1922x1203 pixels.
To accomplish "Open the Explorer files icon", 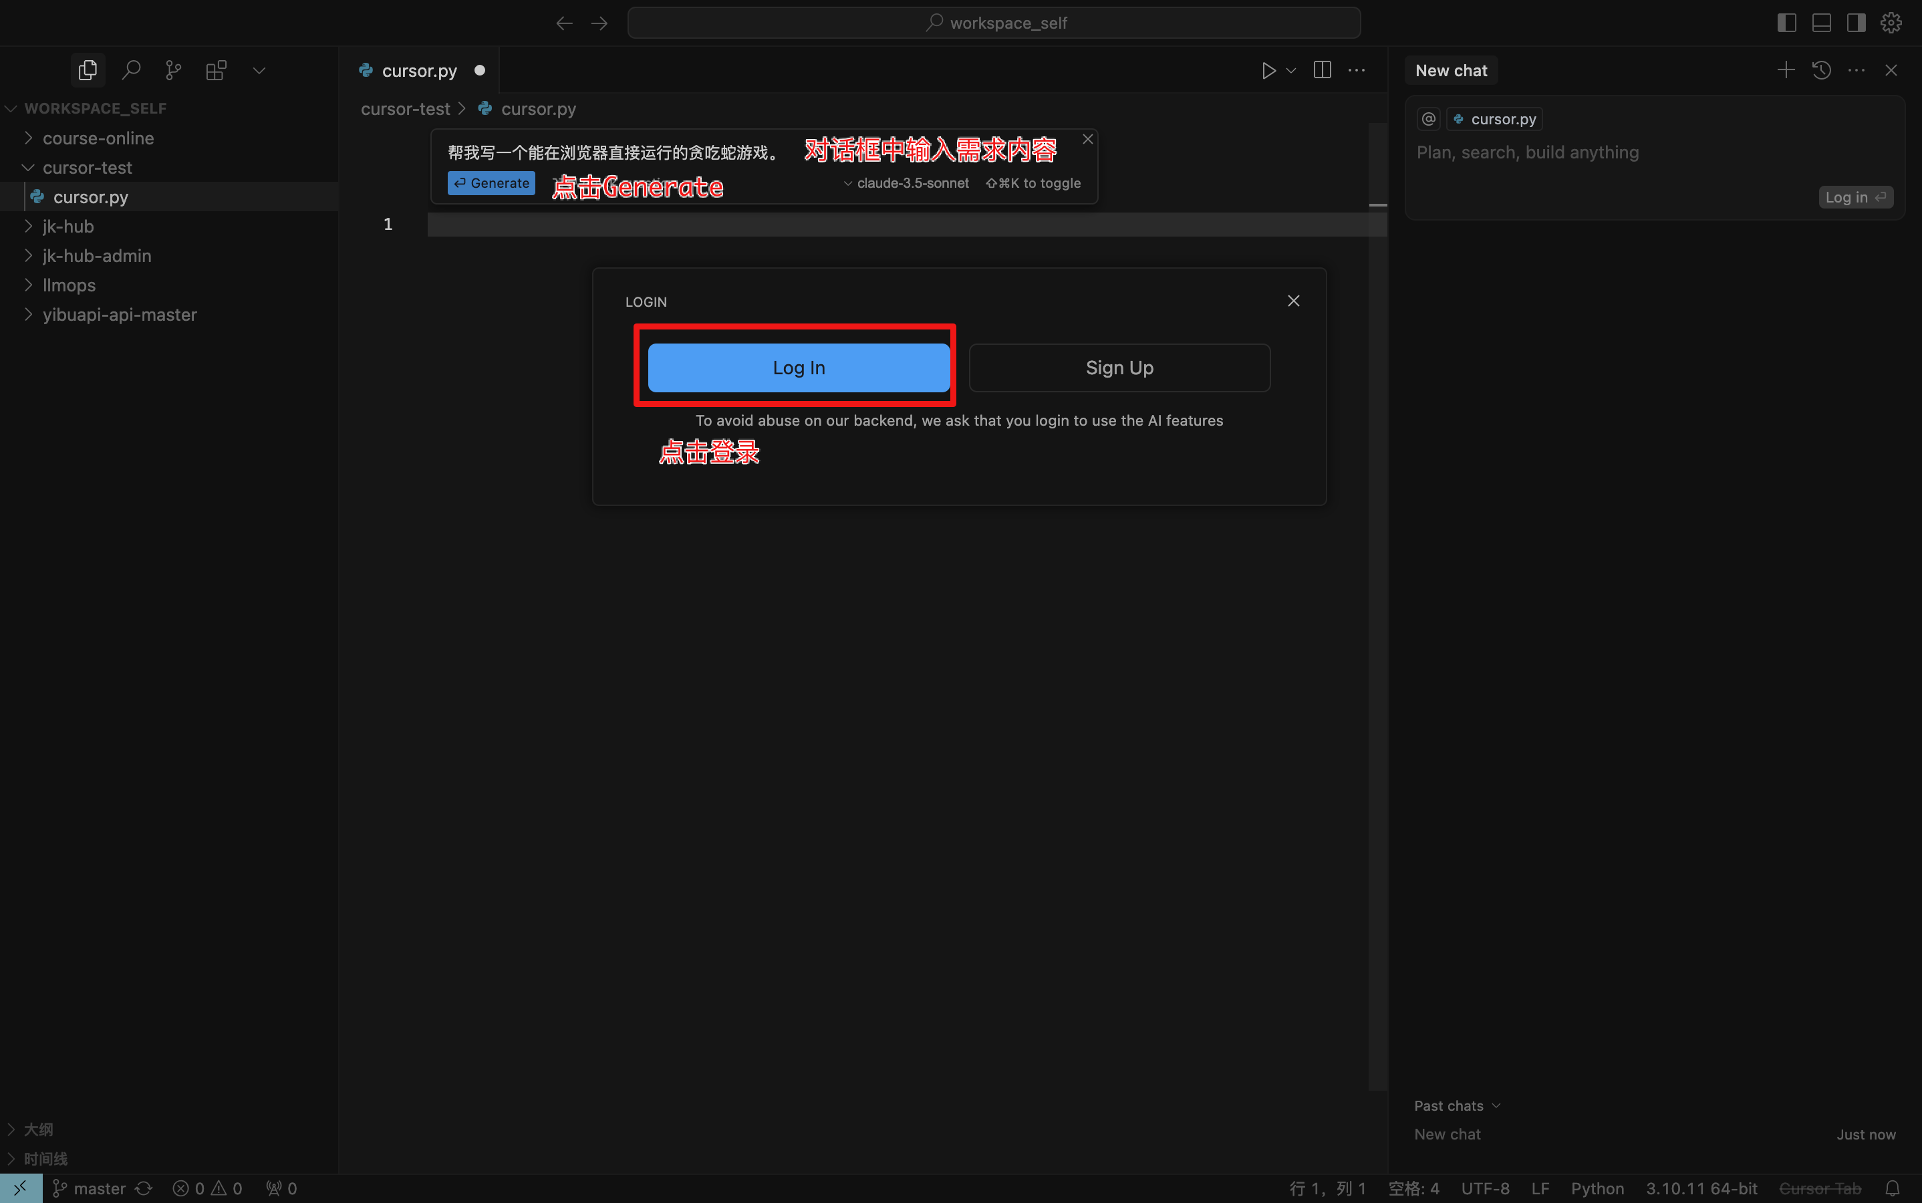I will (88, 70).
